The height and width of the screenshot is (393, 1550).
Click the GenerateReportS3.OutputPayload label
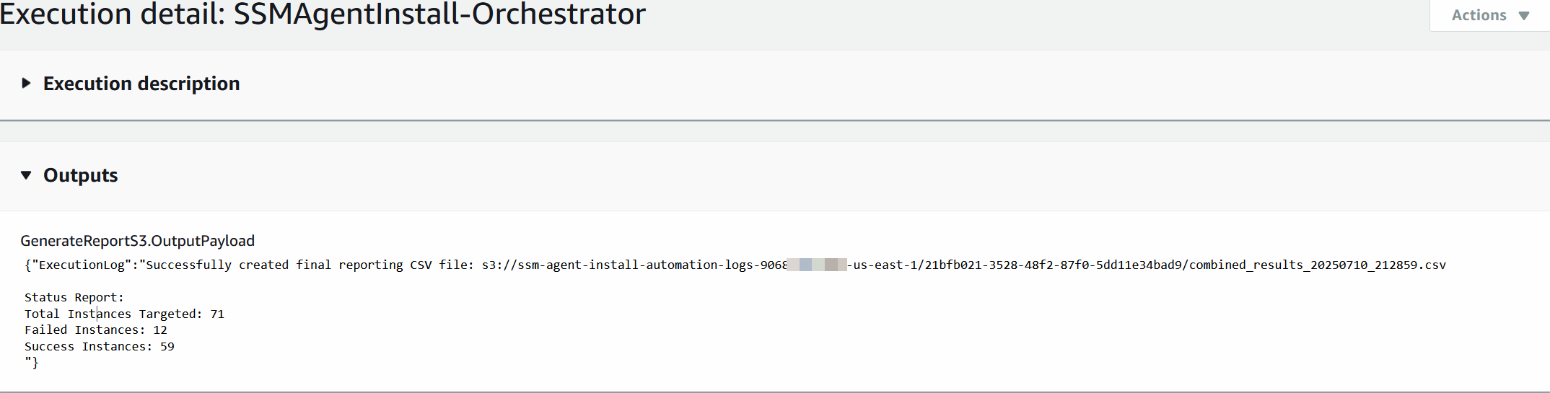137,241
